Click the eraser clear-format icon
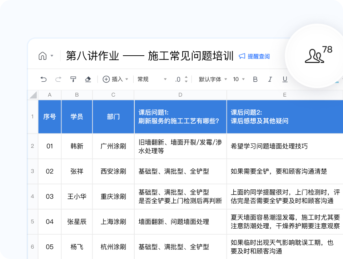Screen dimensions: 343x259 click(x=88, y=79)
